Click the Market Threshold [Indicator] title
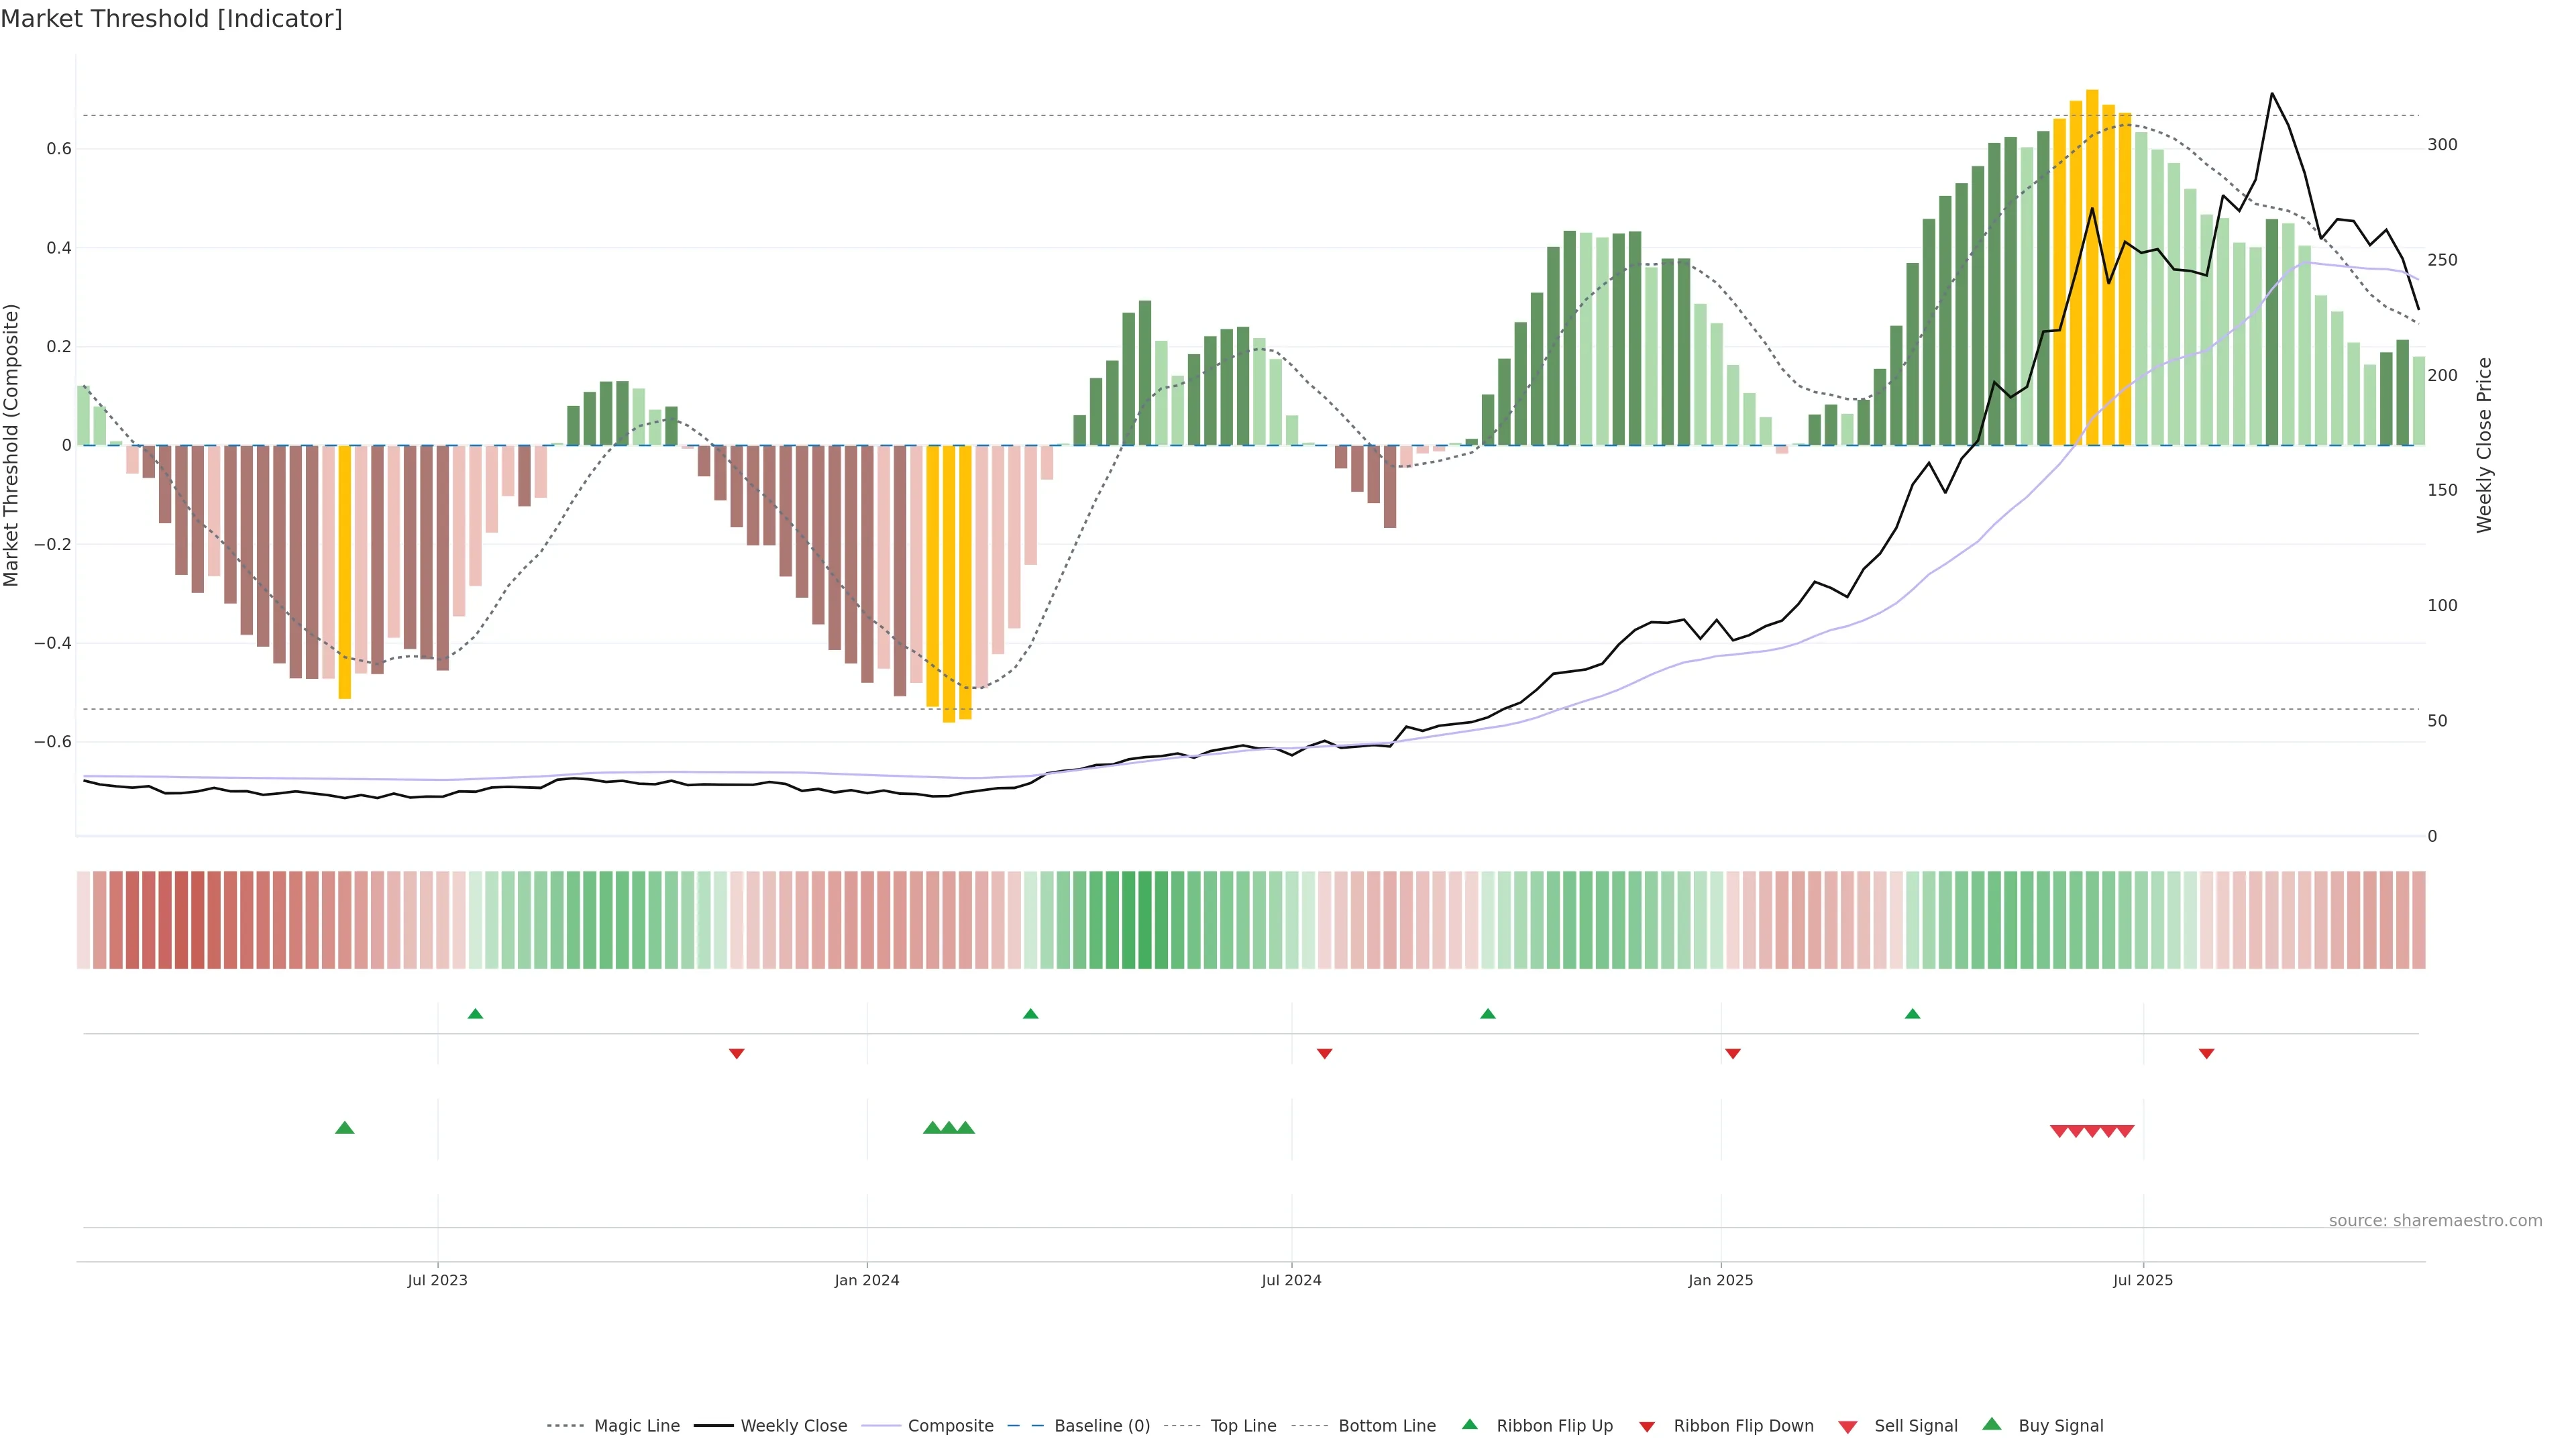Image resolution: width=2576 pixels, height=1449 pixels. tap(171, 19)
